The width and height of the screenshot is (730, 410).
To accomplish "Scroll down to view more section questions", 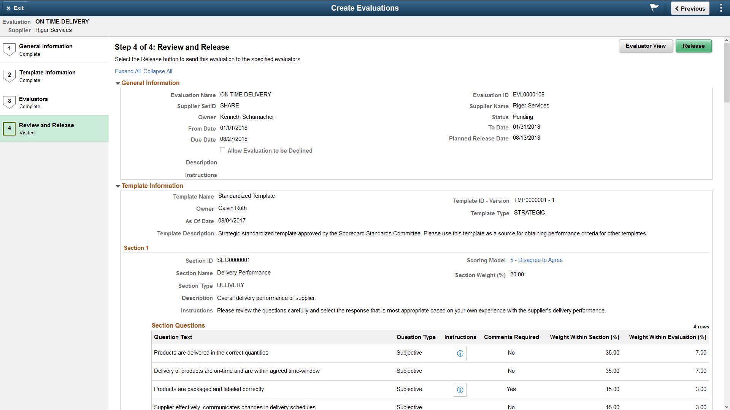I will [x=727, y=407].
